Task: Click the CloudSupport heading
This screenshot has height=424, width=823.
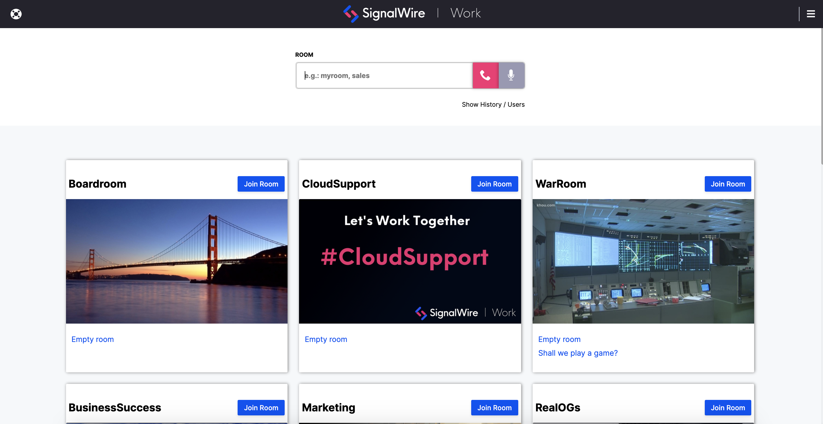Action: coord(339,184)
